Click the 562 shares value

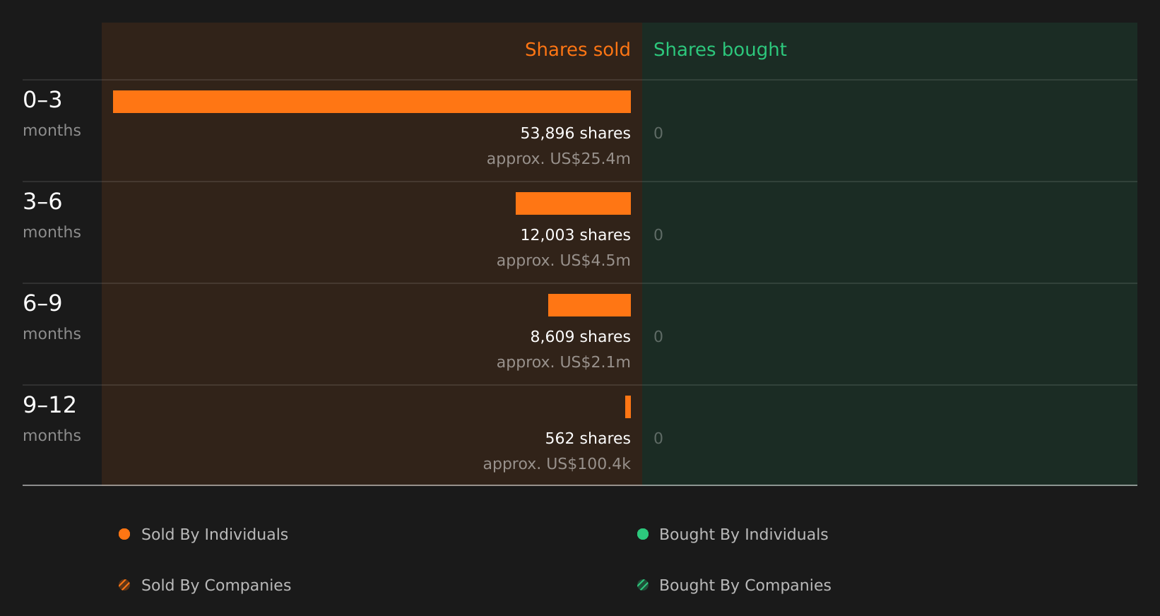tap(588, 438)
